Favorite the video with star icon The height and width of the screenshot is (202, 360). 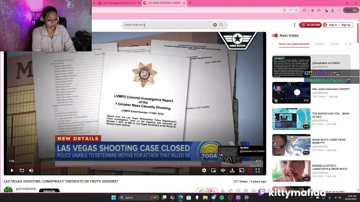(222, 191)
